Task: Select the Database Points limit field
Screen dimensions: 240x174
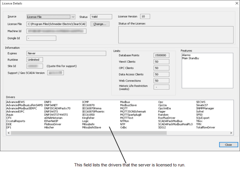Action: (x=161, y=55)
